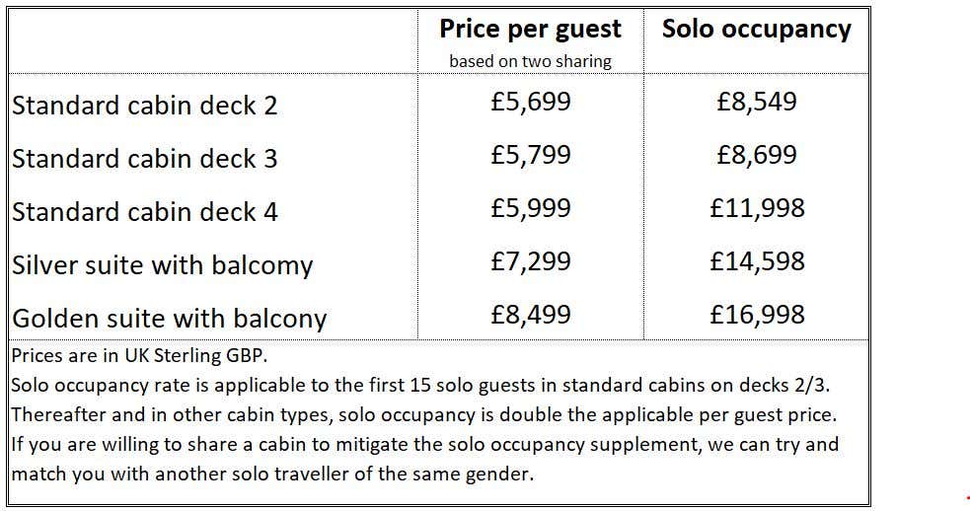Click the £8,699 solo occupancy cell
Image resolution: width=970 pixels, height=511 pixels.
[756, 155]
